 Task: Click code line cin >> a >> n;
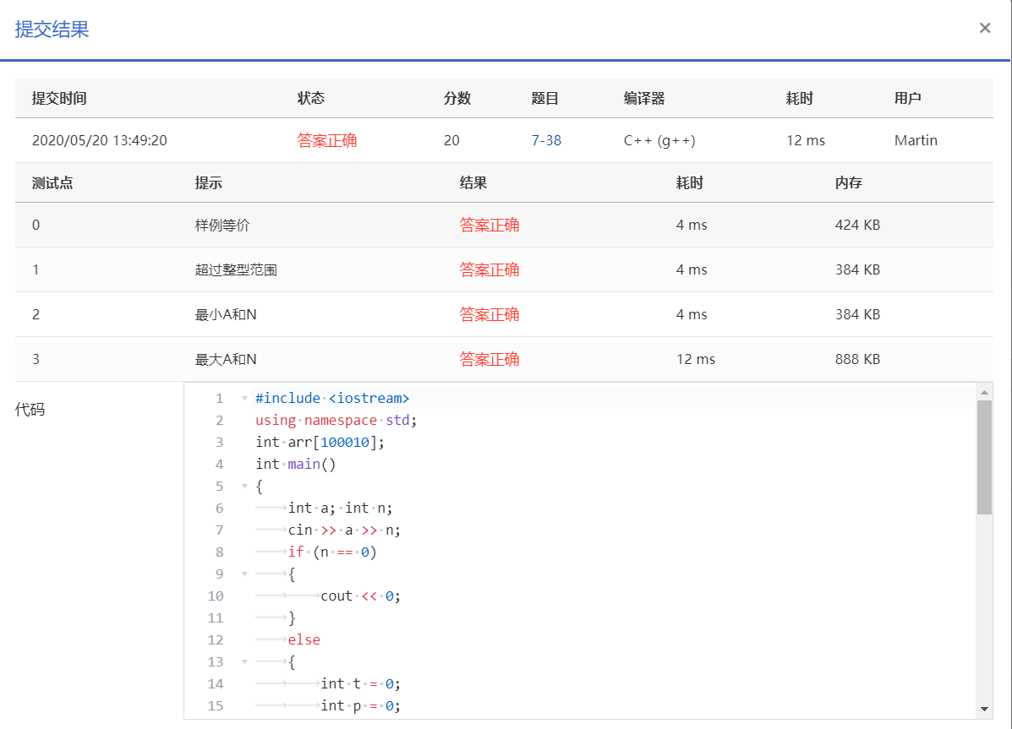(x=344, y=530)
